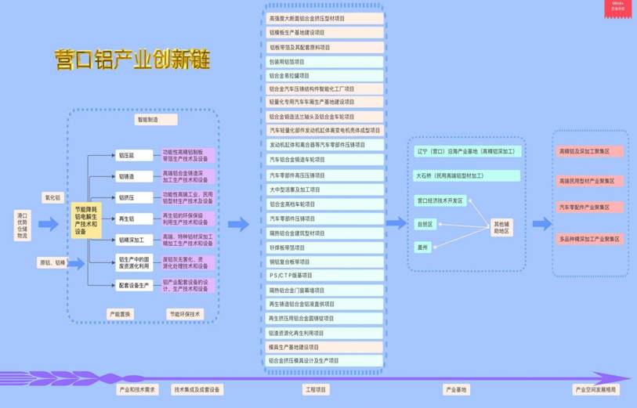Screen dimensions: 637x408
Task: Click the blue arrow before 汽车零配件产业聚集区
Action: [x=541, y=224]
